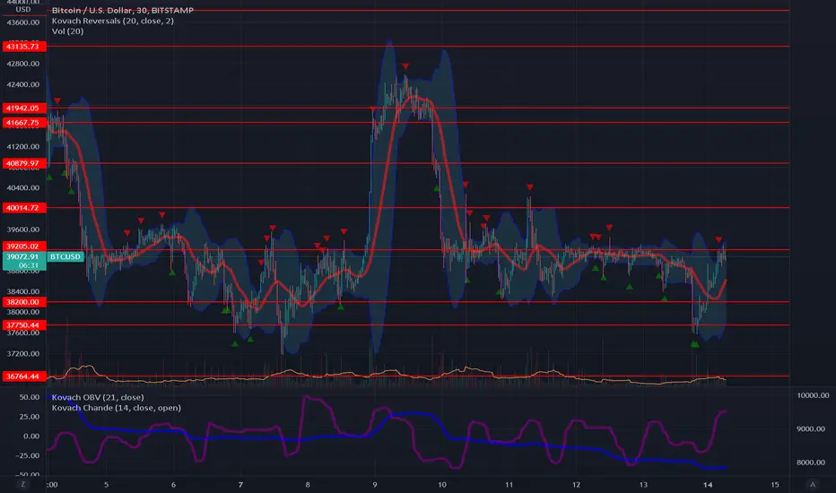The image size is (836, 493).
Task: Click the date label 5 on the time axis
Action: point(106,484)
